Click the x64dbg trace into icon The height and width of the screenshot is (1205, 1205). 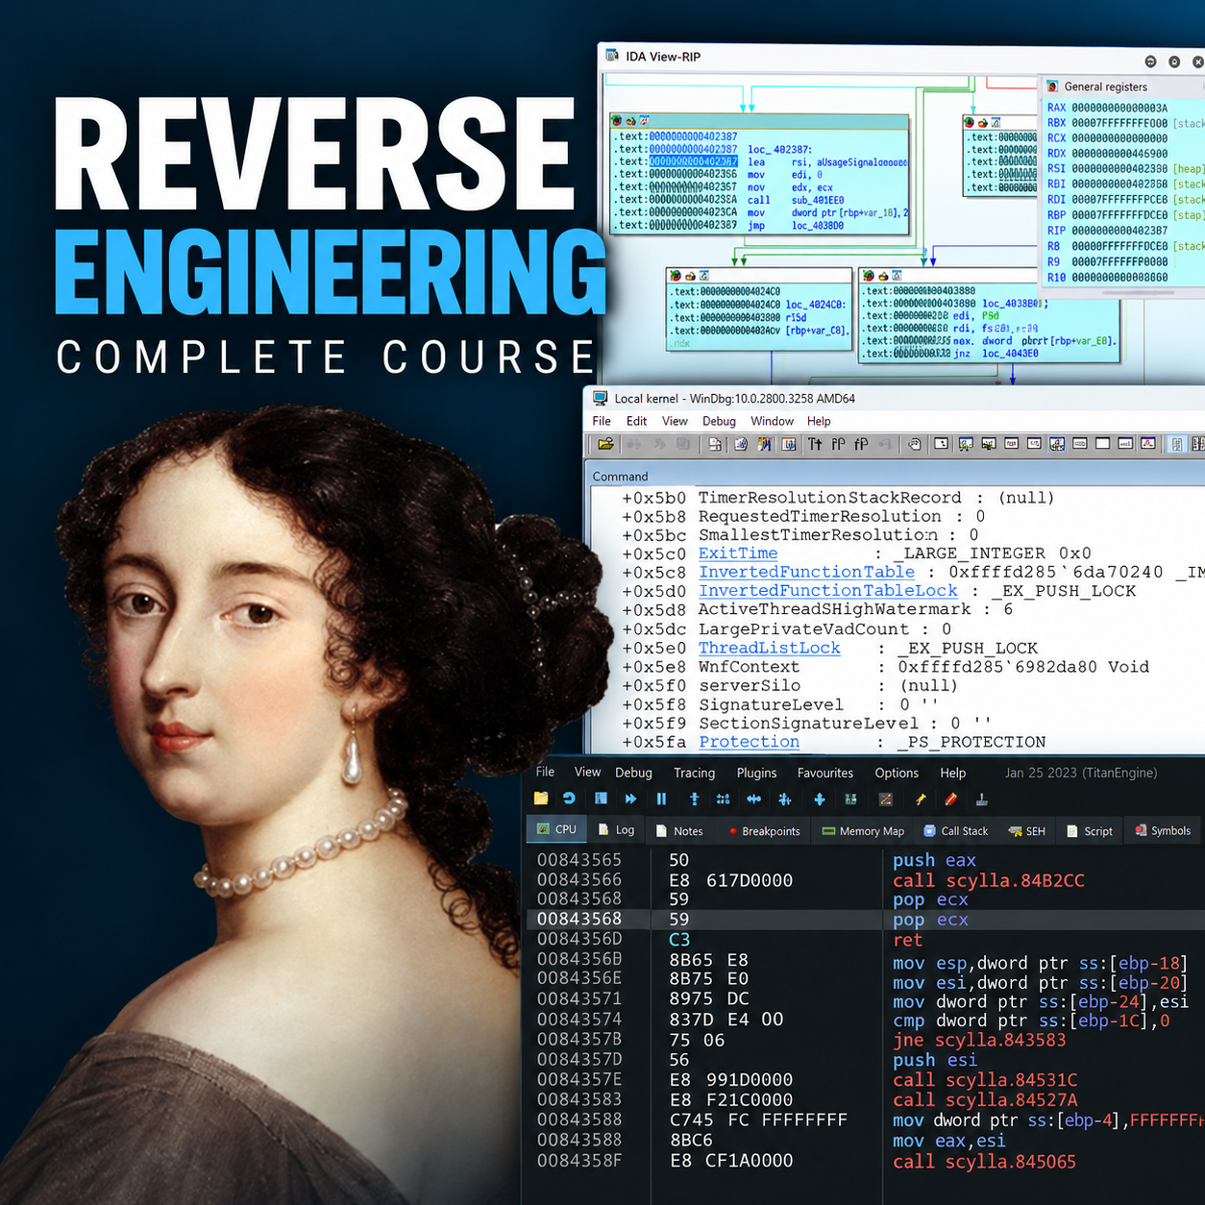tap(754, 799)
